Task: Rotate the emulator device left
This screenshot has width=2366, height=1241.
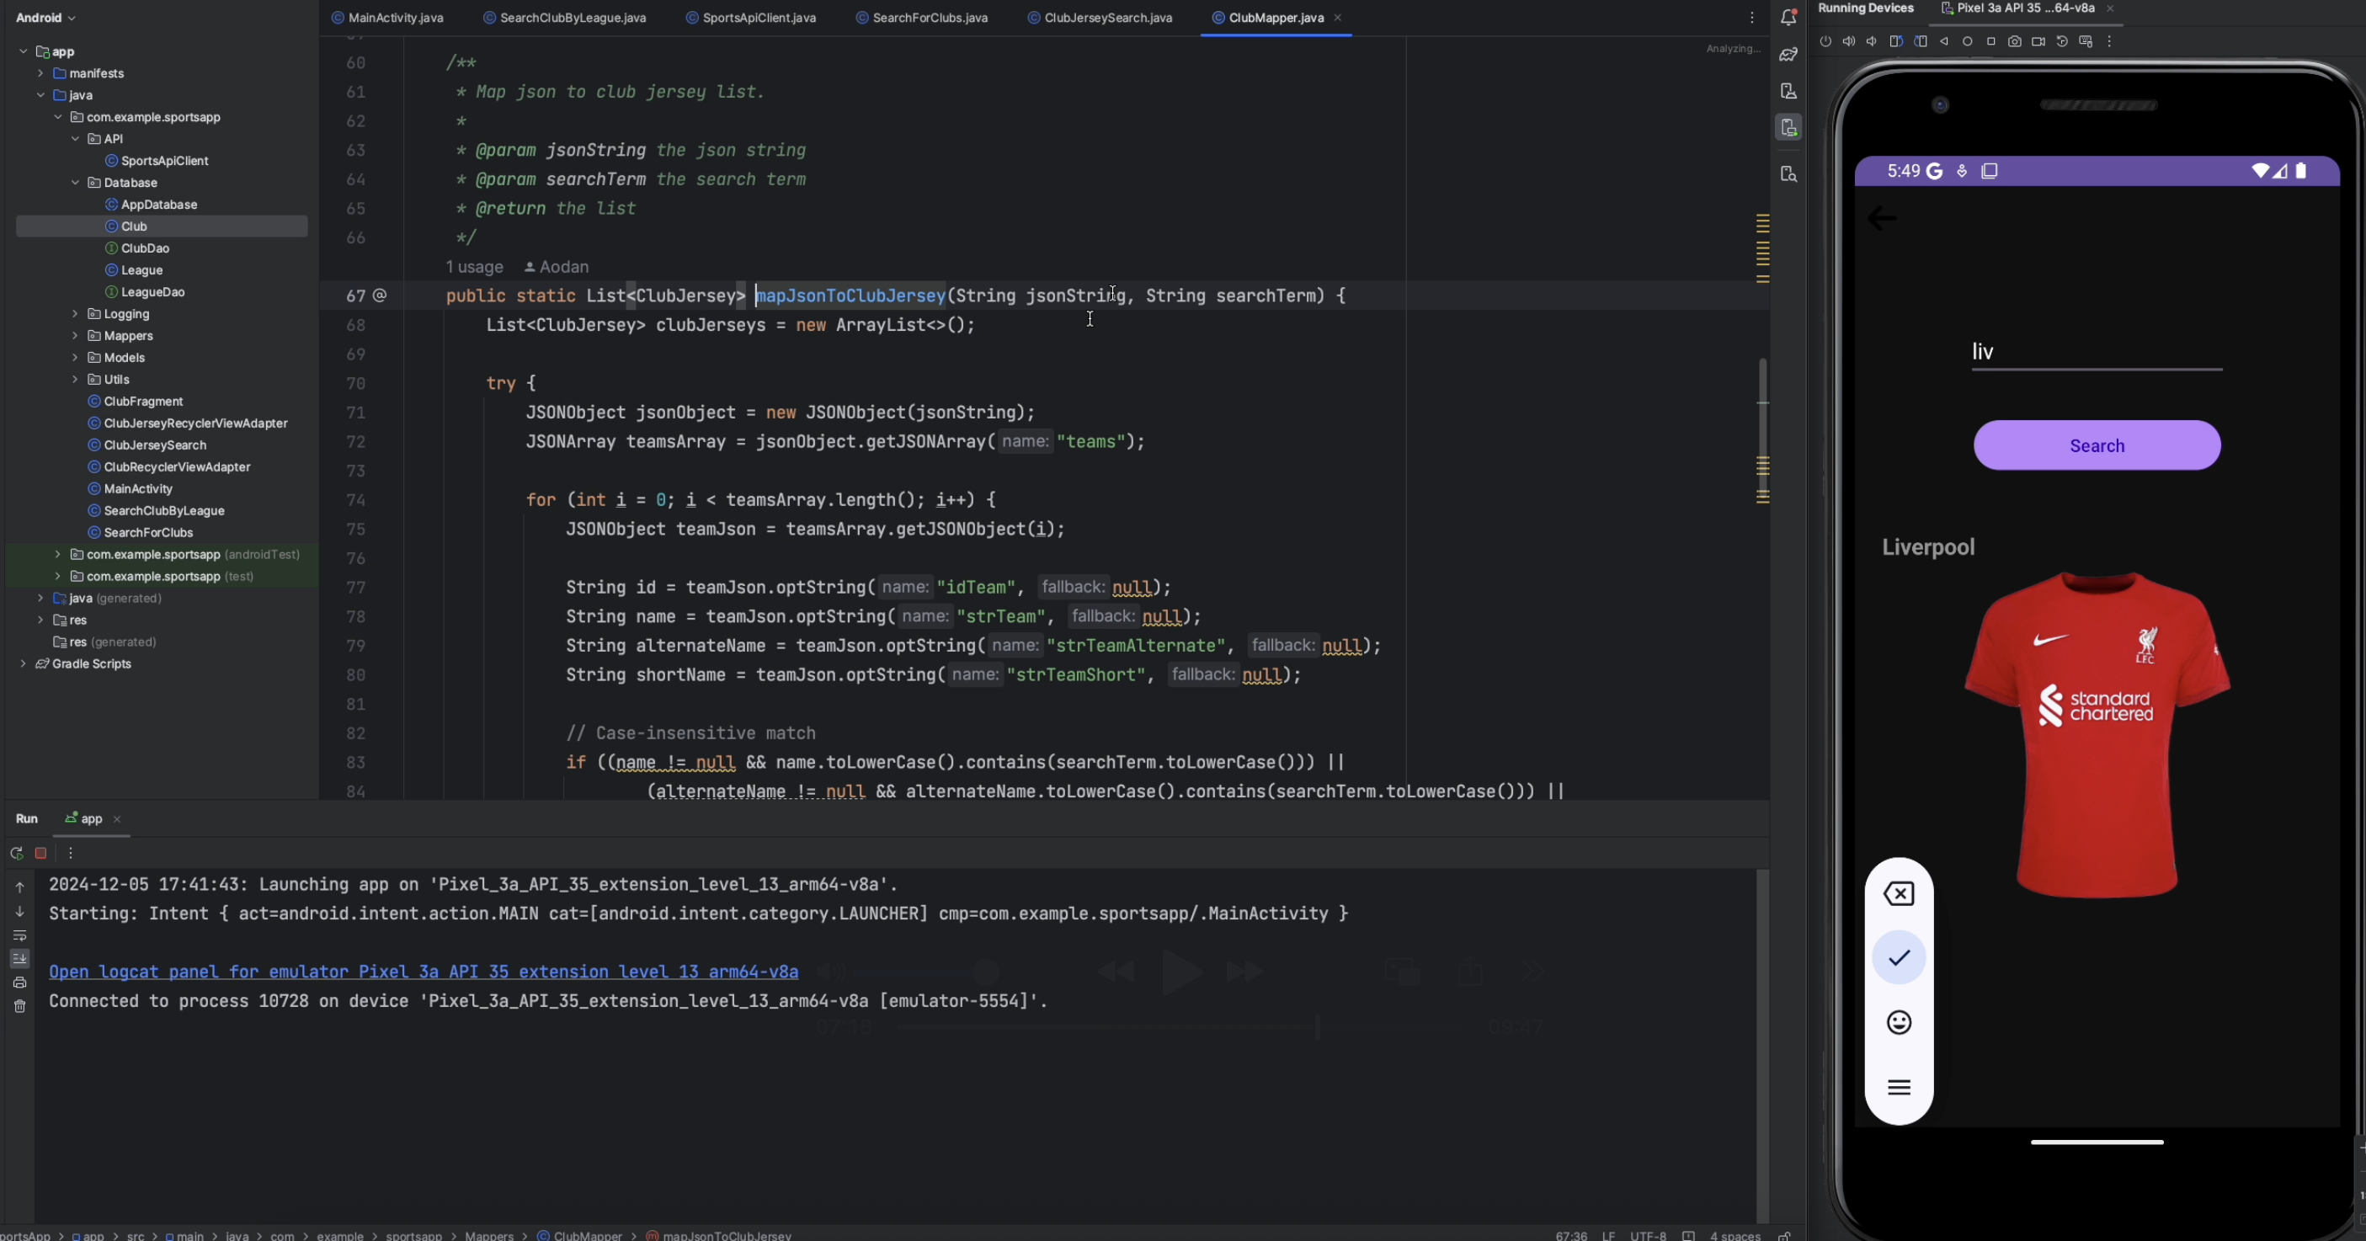Action: click(1895, 41)
